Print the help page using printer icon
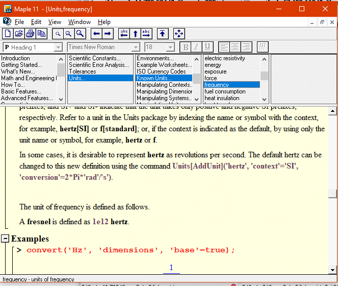 coord(30,34)
